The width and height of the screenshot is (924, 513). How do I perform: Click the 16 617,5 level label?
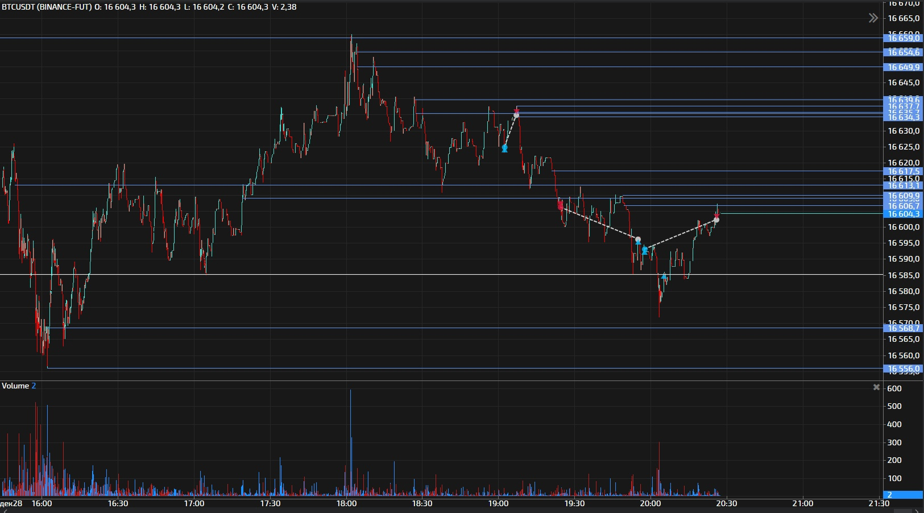[x=903, y=171]
